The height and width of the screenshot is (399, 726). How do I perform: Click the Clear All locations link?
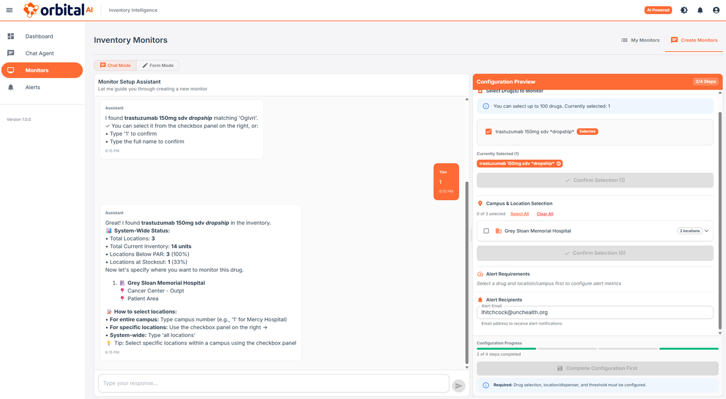545,214
